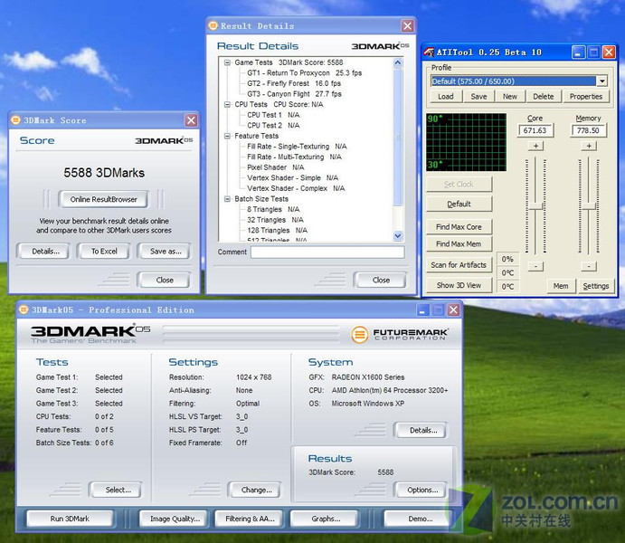Click Find Max Mem button
625x543 pixels.
point(459,244)
